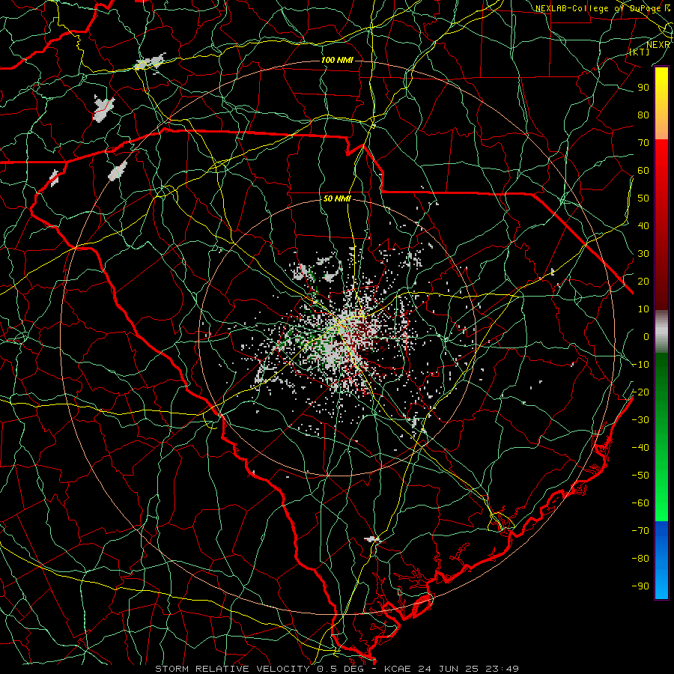The height and width of the screenshot is (674, 674).
Task: Click the KCAE station identifier
Action: (x=397, y=669)
